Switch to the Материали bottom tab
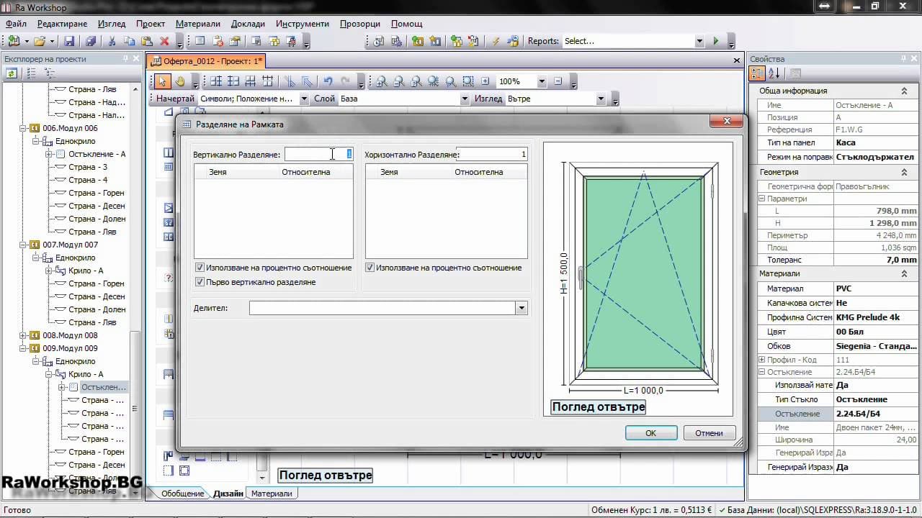 272,494
